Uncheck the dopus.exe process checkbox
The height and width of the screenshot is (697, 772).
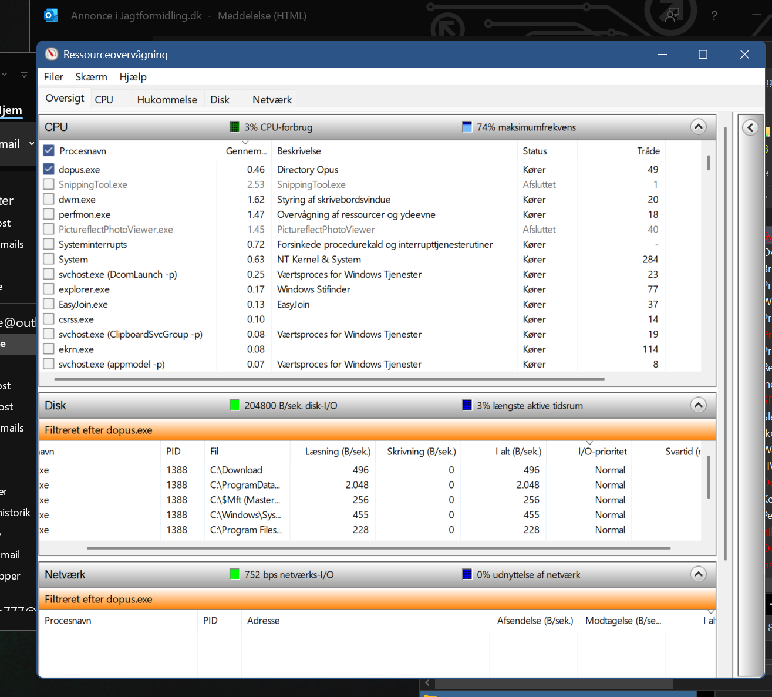click(x=49, y=169)
